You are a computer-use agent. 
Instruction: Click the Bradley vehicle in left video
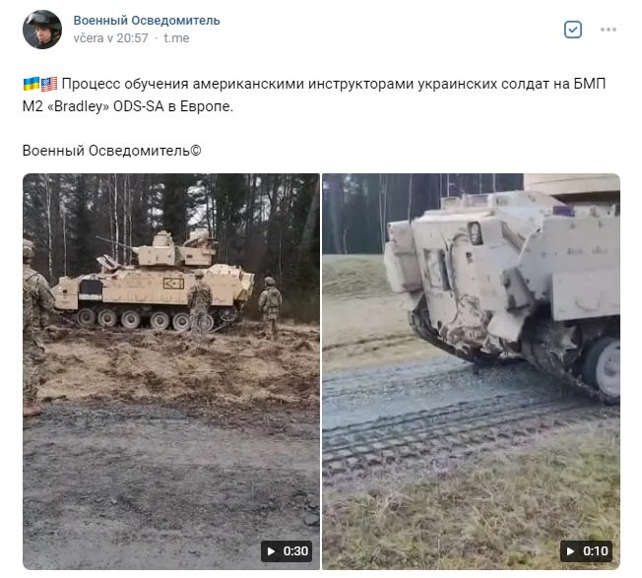[154, 282]
